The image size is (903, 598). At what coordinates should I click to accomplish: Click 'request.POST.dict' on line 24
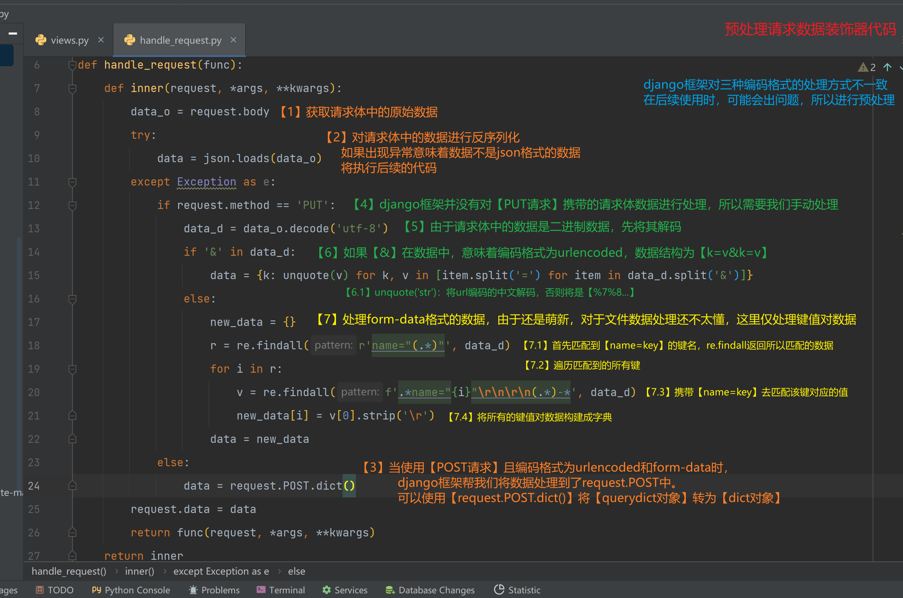[286, 486]
